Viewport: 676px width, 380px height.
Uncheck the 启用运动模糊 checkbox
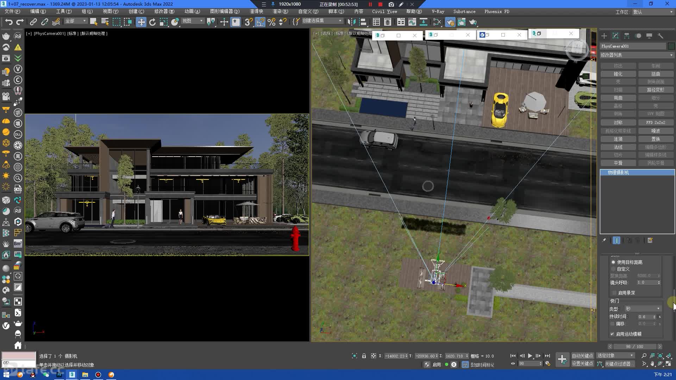pos(612,334)
